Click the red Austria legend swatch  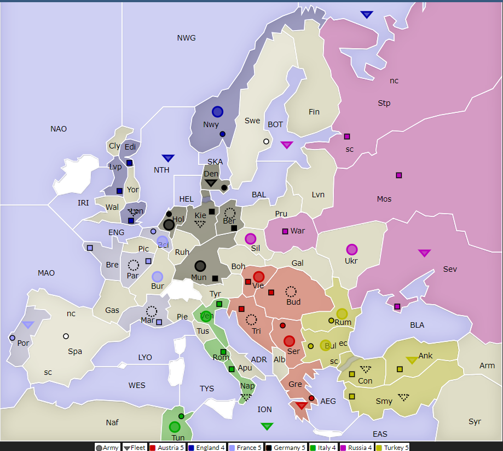pos(153,448)
